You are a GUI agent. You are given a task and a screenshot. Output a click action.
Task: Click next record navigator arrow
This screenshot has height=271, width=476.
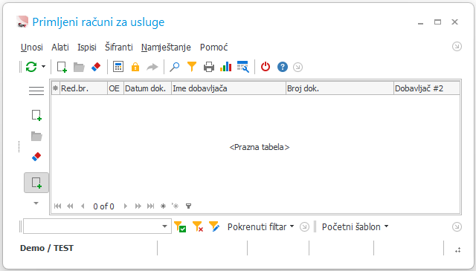pos(126,206)
